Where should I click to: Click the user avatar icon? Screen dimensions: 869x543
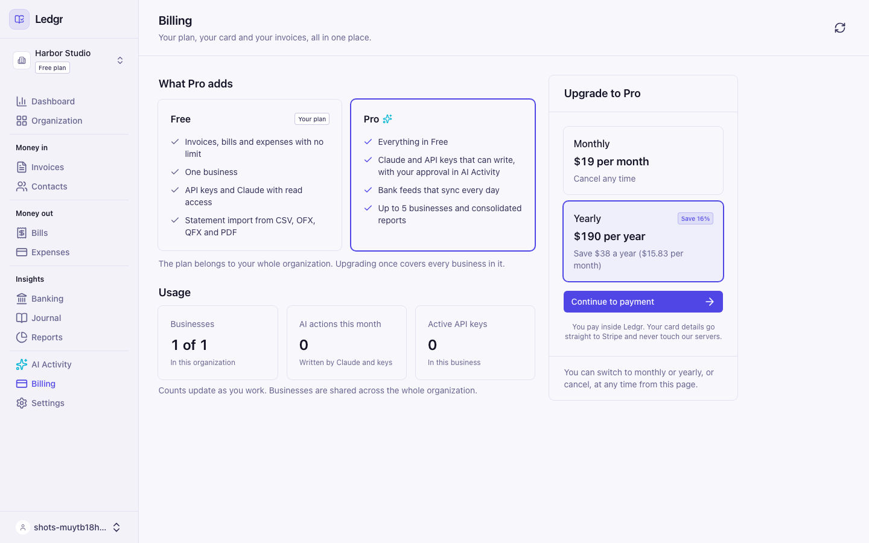tap(23, 527)
